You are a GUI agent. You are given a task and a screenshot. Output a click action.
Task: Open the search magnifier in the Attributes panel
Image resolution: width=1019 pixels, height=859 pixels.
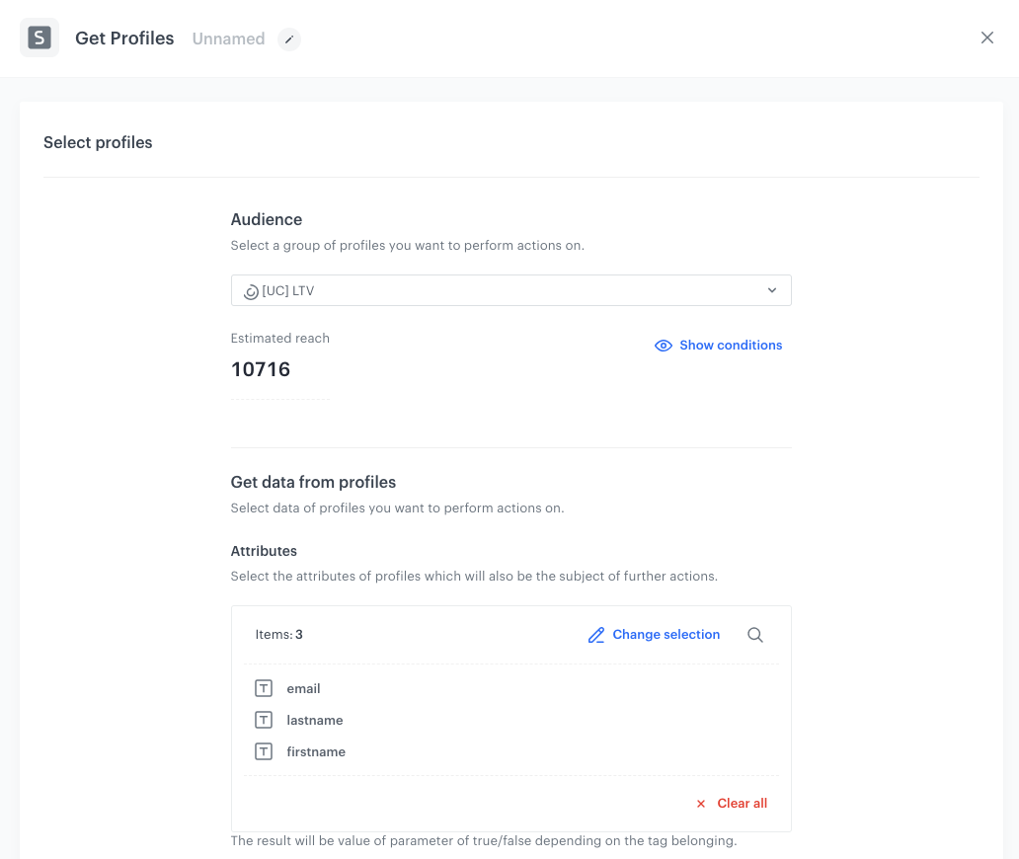click(755, 635)
